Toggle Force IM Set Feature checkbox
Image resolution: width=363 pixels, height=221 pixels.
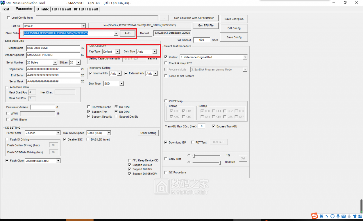click(x=166, y=76)
